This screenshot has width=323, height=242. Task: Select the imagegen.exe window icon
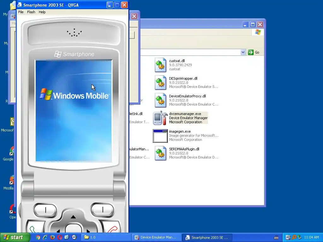click(x=160, y=136)
